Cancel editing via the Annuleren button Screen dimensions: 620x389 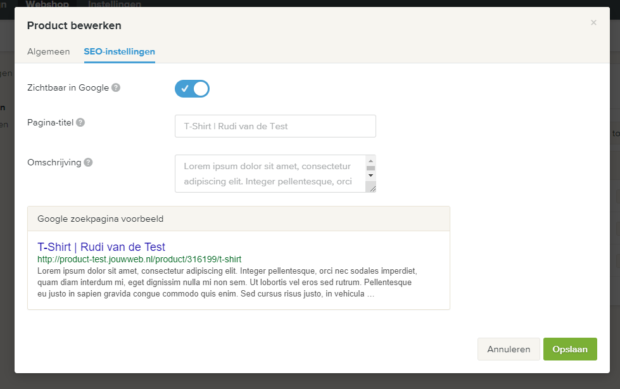[508, 348]
